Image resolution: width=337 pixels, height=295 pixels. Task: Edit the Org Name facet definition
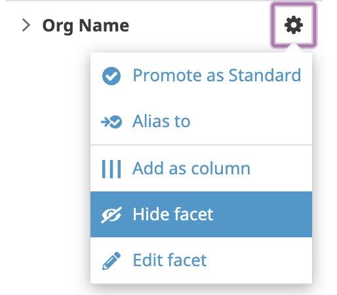[x=201, y=260]
